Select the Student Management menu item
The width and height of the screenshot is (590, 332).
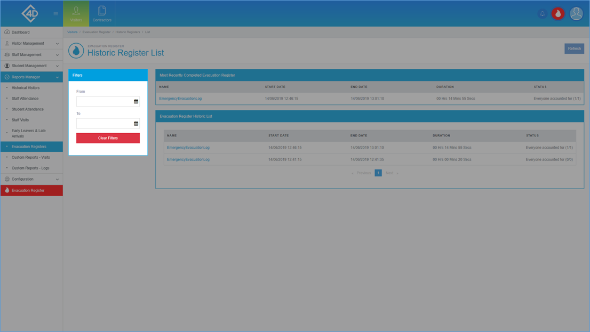31,66
